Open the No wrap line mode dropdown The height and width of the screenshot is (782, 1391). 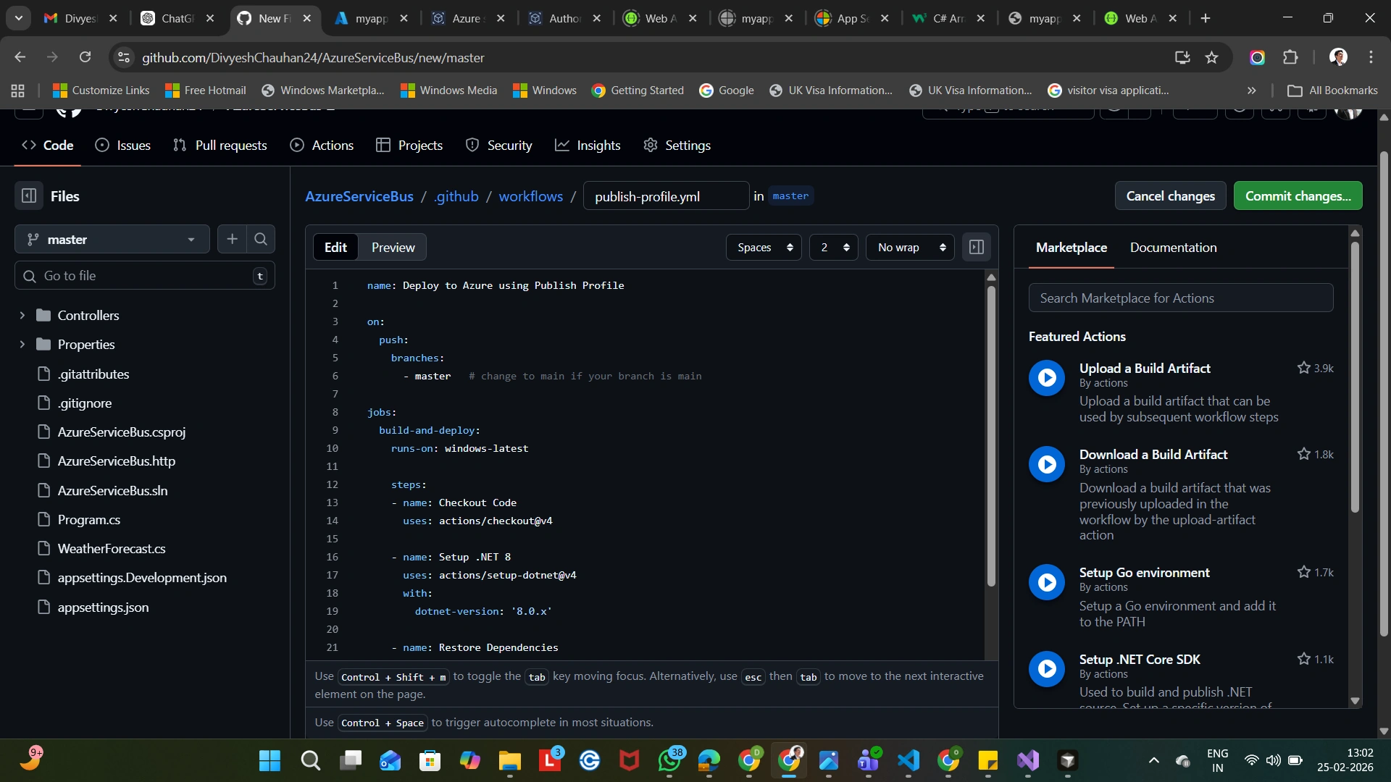[911, 248]
